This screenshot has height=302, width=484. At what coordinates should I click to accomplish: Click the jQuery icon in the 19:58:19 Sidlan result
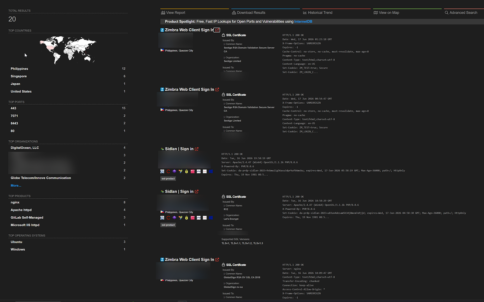point(162,171)
